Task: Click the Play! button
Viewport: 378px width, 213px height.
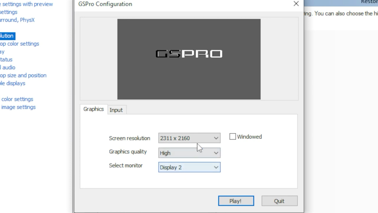Action: tap(236, 201)
